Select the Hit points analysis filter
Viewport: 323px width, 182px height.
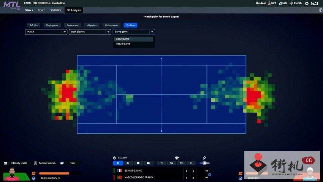coord(92,25)
